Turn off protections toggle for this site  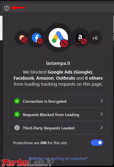click(97, 143)
